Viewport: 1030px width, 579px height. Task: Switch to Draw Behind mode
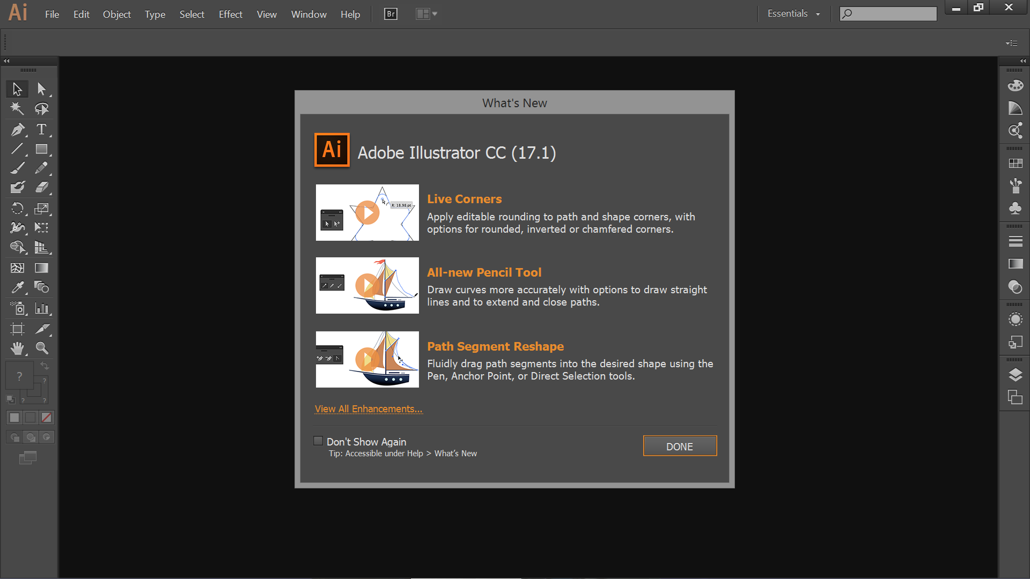point(31,437)
